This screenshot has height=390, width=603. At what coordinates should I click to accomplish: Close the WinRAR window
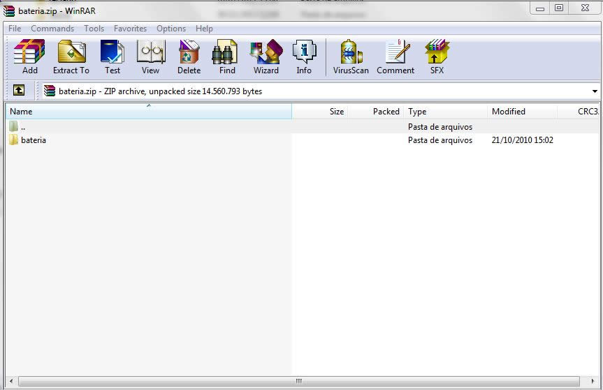click(585, 8)
